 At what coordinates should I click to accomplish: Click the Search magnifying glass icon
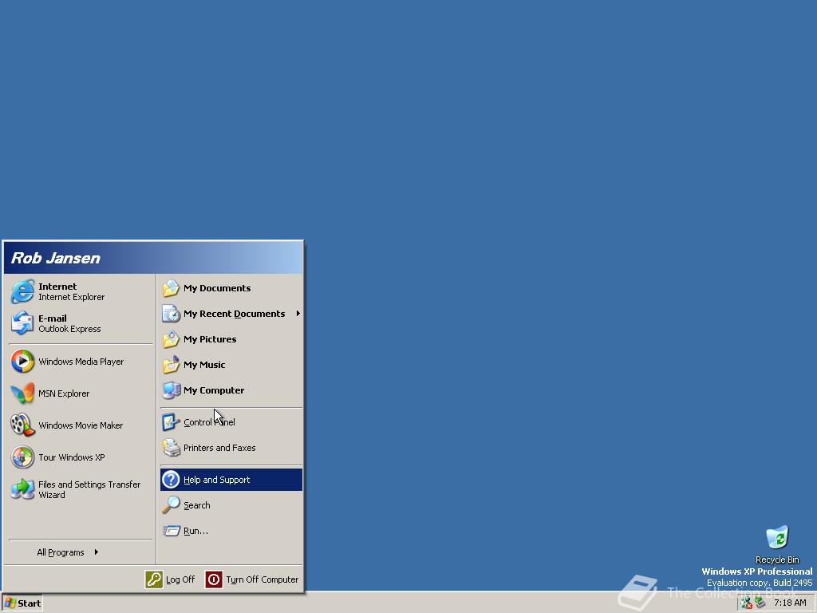171,505
